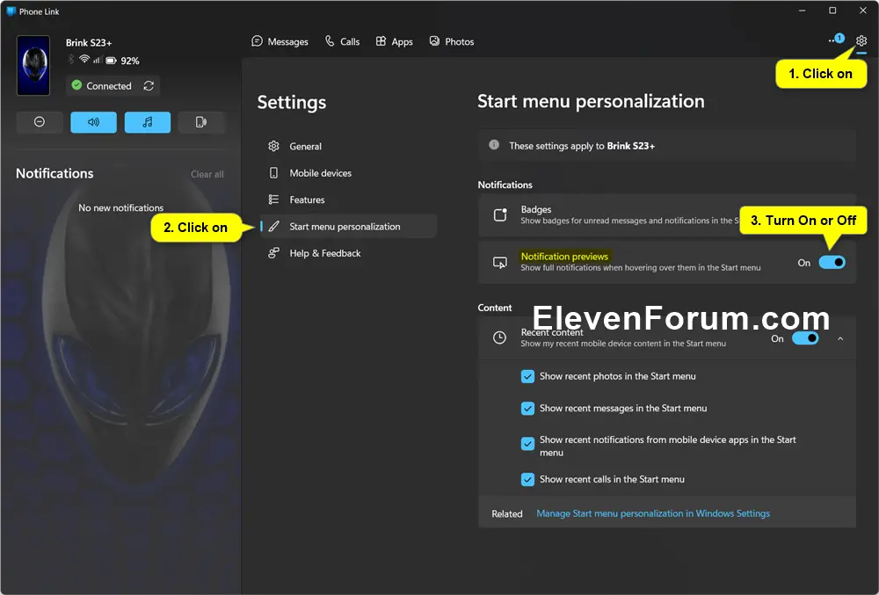Turn off Notification previews toggle
Viewport: 879px width, 595px height.
[x=832, y=262]
